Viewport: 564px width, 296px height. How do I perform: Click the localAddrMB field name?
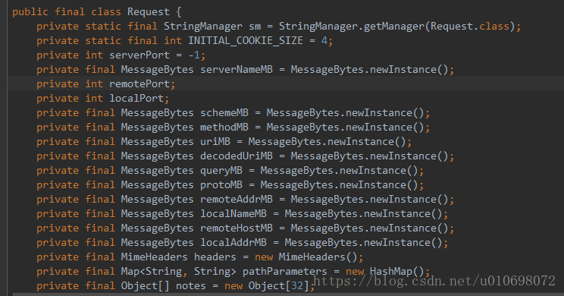coord(233,242)
